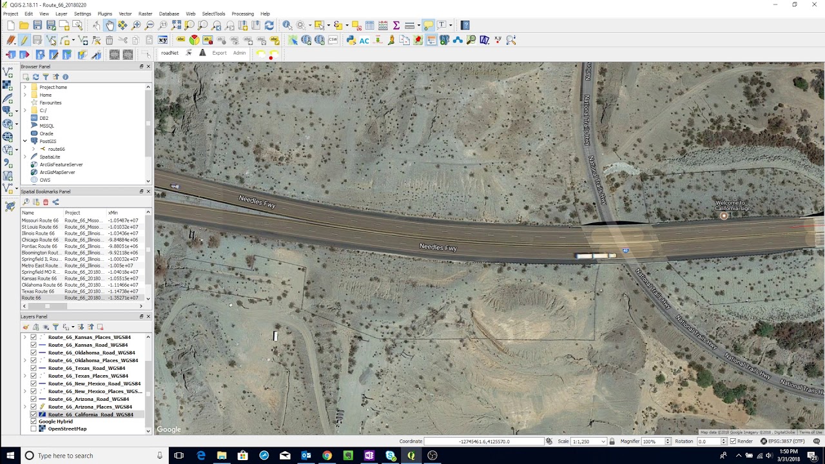
Task: Select the Zoom Out magnifier tool
Action: (x=150, y=25)
